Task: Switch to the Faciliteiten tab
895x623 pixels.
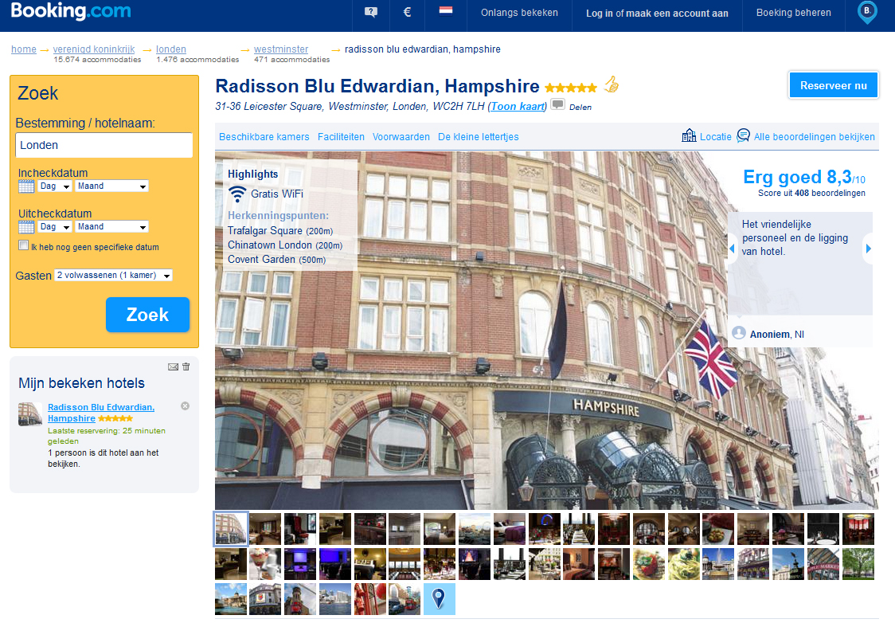Action: point(341,136)
